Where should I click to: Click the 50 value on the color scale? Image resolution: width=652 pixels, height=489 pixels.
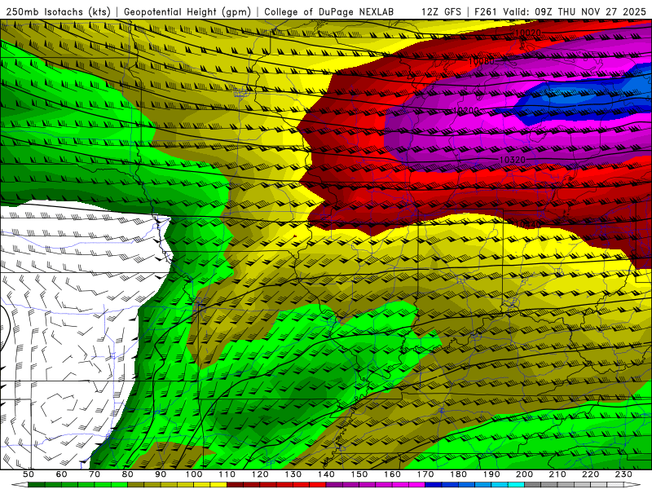tap(29, 474)
